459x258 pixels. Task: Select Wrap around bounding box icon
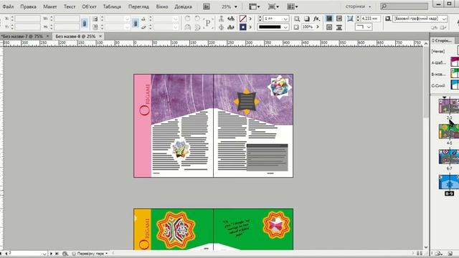[339, 19]
